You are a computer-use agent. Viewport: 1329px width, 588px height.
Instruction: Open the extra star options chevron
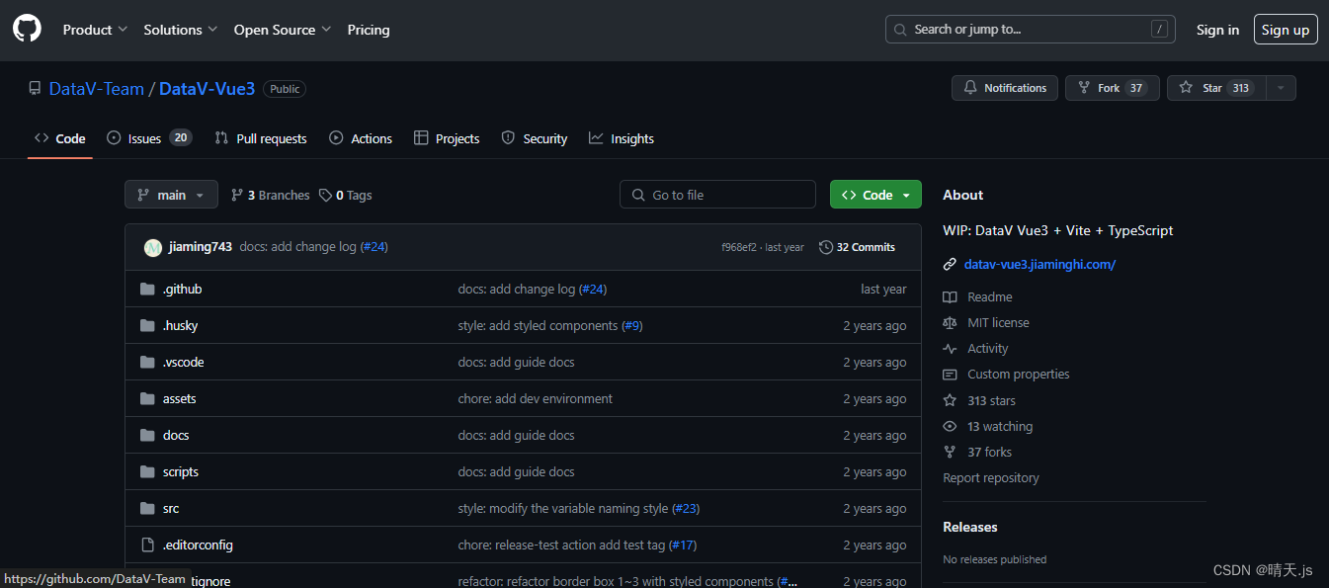point(1281,87)
